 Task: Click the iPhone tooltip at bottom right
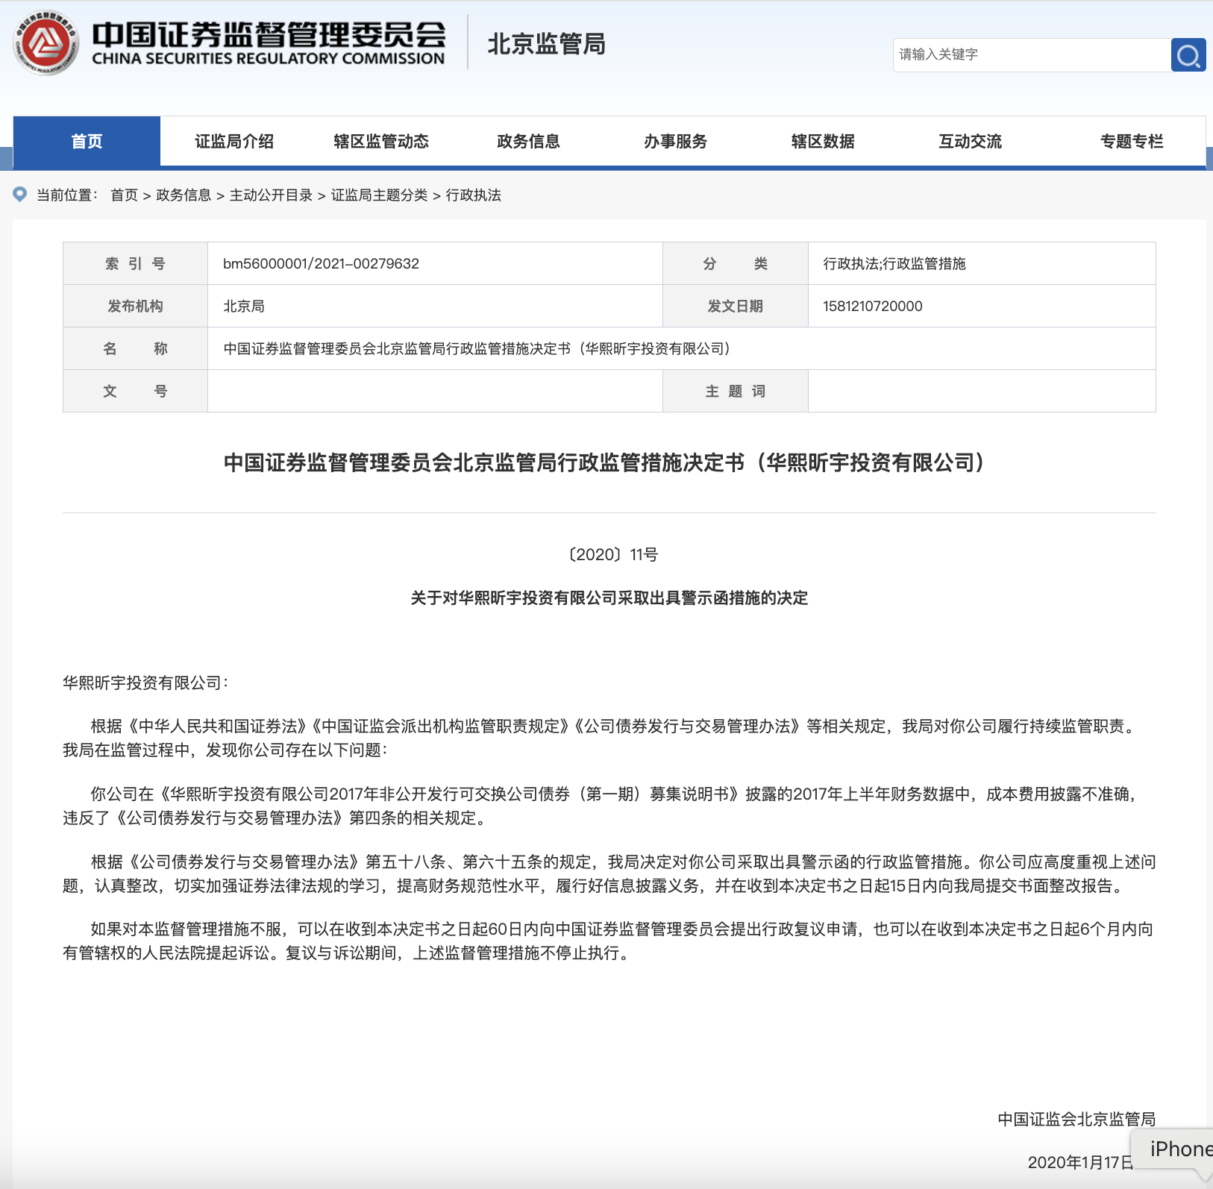pyautogui.click(x=1178, y=1149)
